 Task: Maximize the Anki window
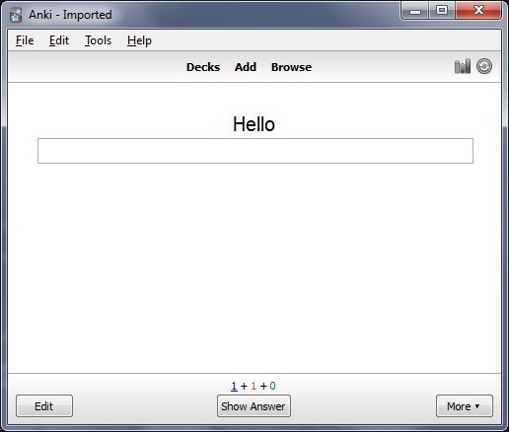442,11
